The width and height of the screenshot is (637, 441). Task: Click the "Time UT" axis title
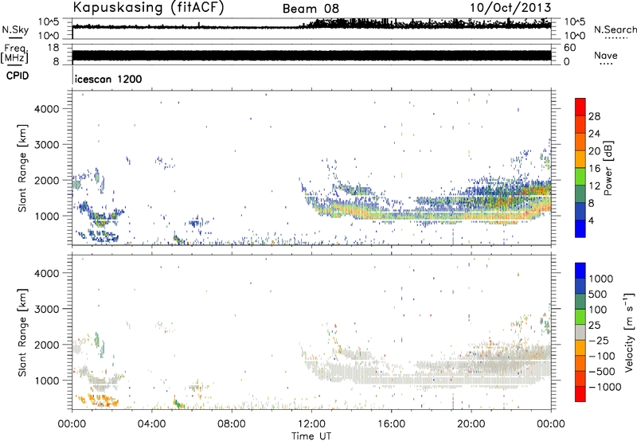click(x=311, y=436)
